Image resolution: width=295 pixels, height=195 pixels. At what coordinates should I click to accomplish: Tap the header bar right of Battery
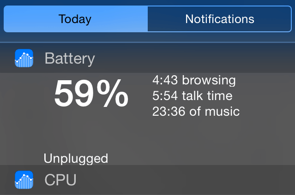point(195,58)
